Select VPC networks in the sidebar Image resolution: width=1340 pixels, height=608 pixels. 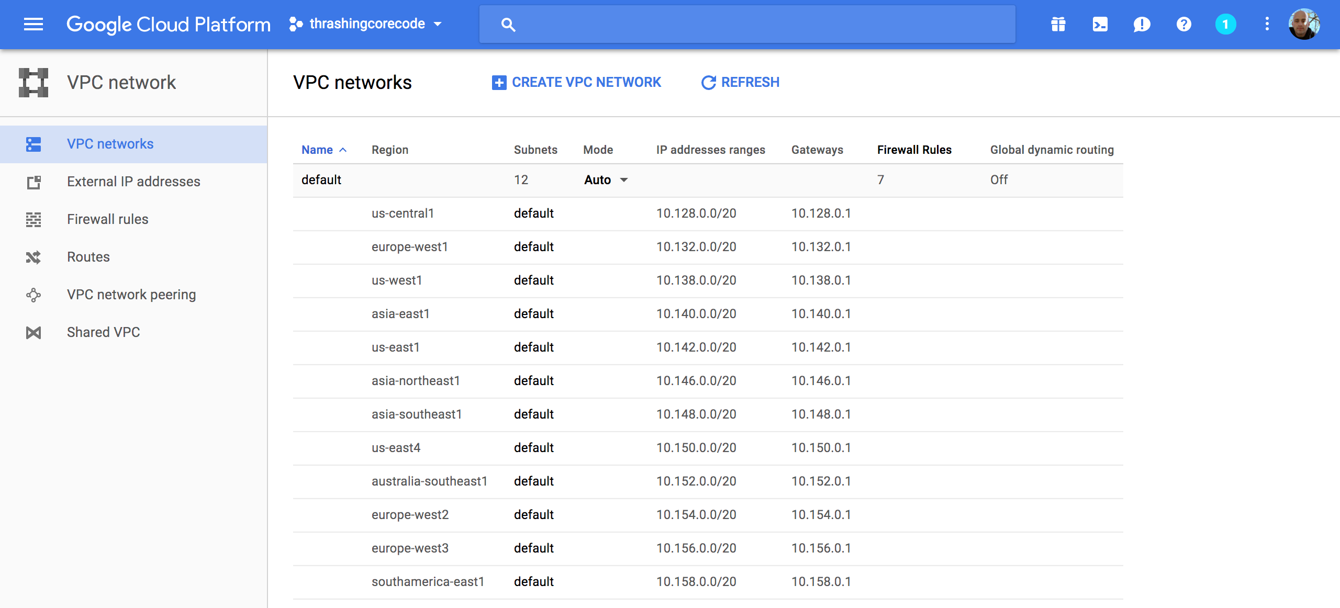(x=133, y=144)
